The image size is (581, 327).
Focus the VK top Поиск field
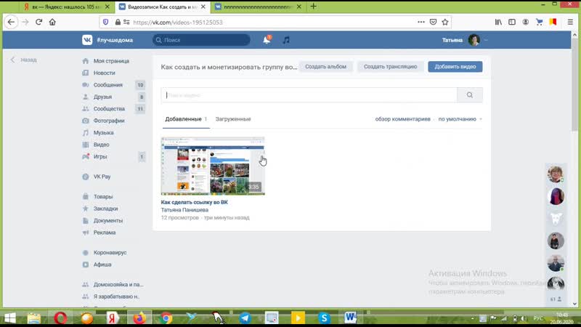click(x=201, y=40)
